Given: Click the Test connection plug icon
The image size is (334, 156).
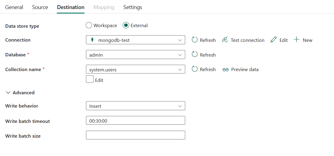Looking at the screenshot, I should click(225, 40).
